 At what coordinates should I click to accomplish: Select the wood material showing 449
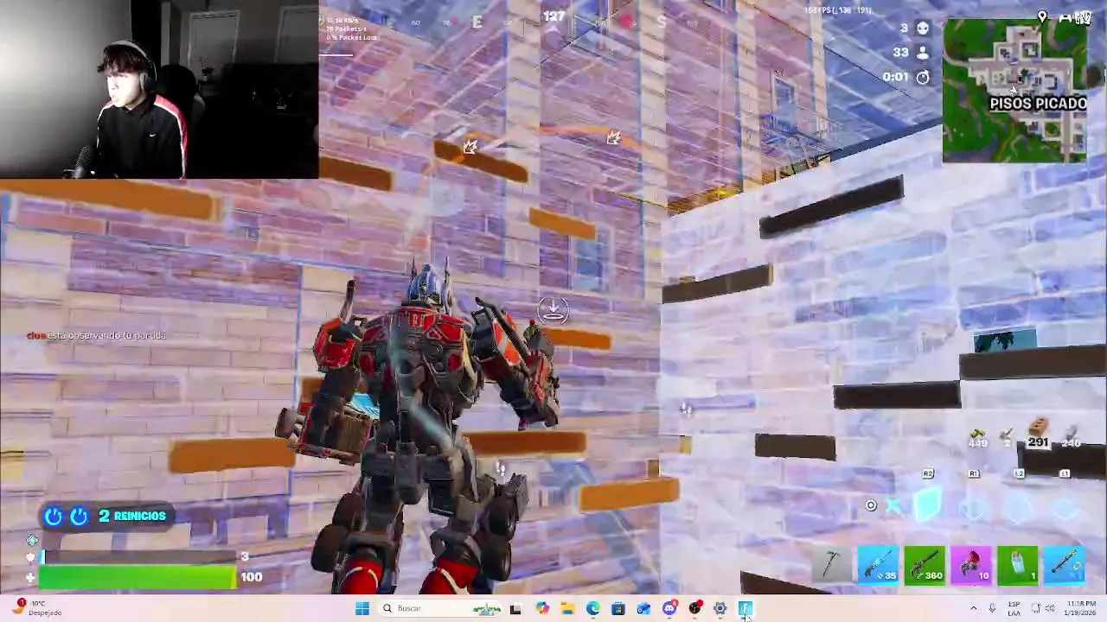click(978, 438)
